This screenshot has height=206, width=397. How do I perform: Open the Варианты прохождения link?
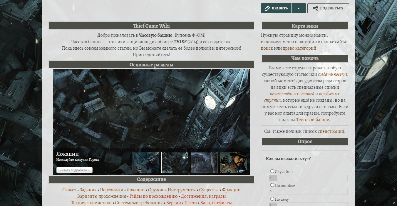tap(102, 196)
